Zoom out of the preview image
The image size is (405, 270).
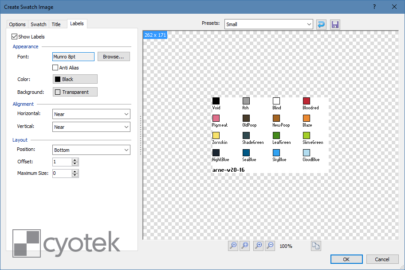click(x=270, y=246)
